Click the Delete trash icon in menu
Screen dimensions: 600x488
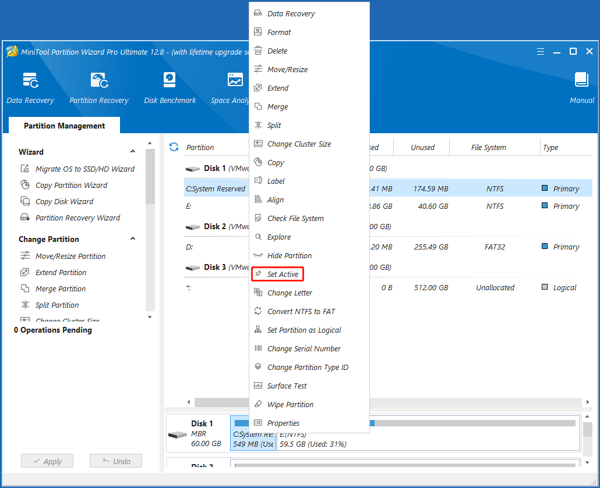(258, 51)
